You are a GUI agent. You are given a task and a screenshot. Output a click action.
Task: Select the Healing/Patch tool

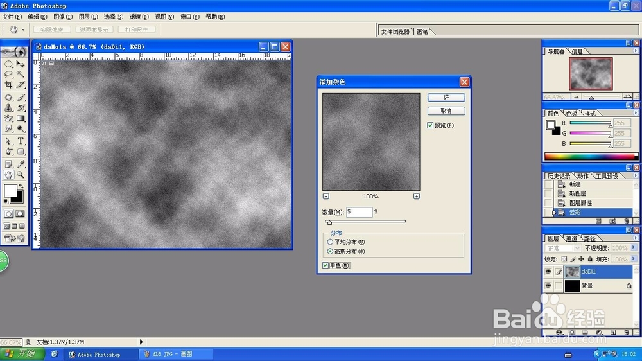click(x=8, y=98)
